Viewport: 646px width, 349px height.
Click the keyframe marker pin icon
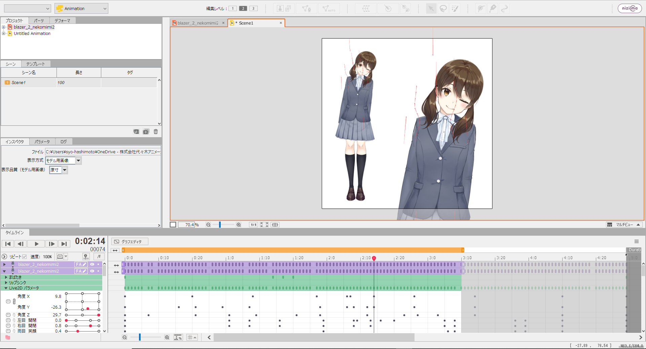[86, 257]
